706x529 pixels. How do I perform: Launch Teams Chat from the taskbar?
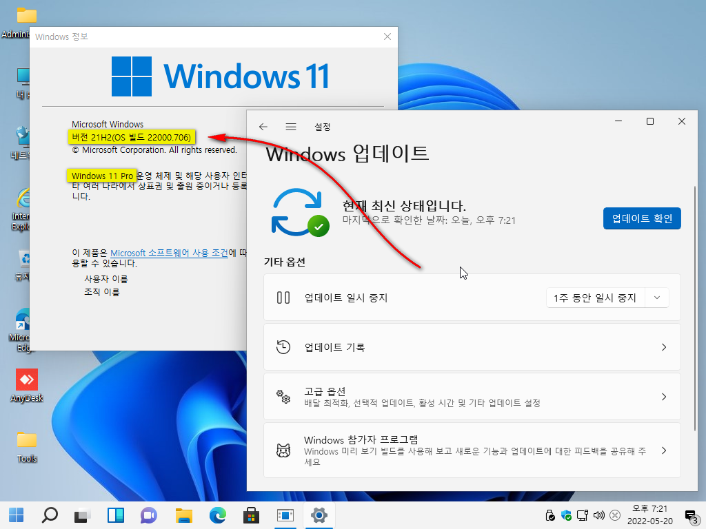pos(149,515)
